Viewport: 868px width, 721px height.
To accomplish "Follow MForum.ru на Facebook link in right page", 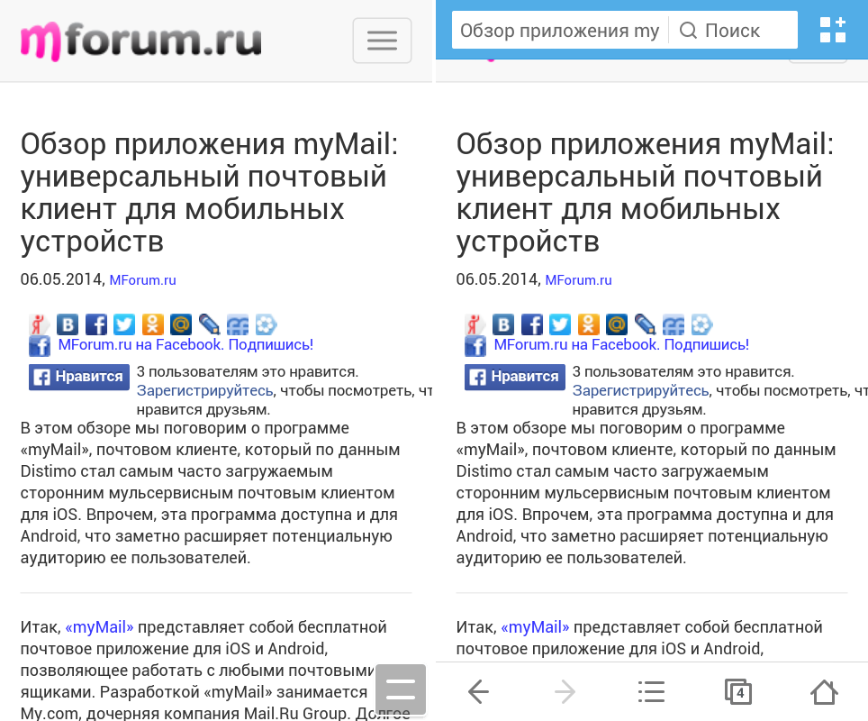I will [621, 344].
